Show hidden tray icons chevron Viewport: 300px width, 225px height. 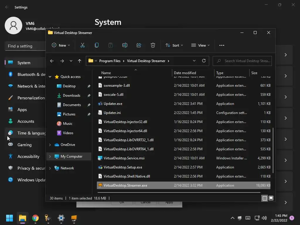point(232,218)
